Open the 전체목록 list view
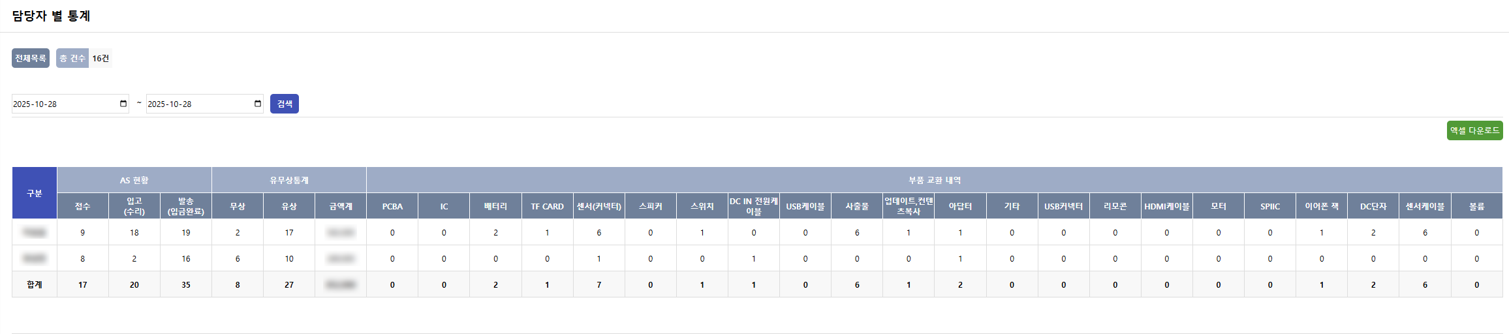Screen dimensions: 1509x334 [x=31, y=58]
